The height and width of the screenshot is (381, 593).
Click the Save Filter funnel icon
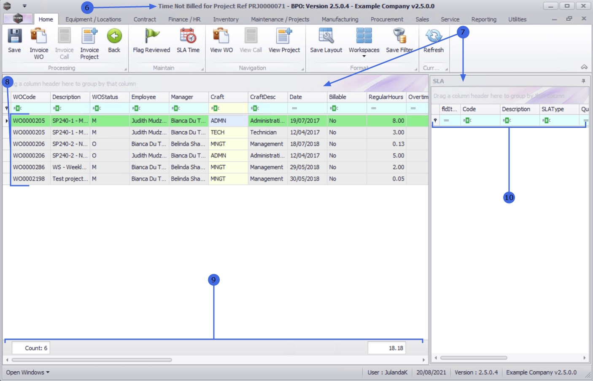click(399, 36)
